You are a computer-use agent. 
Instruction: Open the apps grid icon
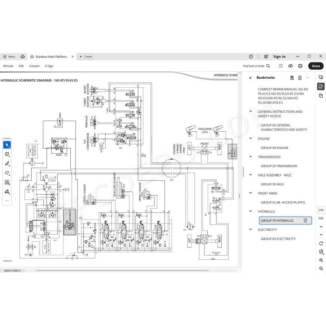(x=266, y=56)
